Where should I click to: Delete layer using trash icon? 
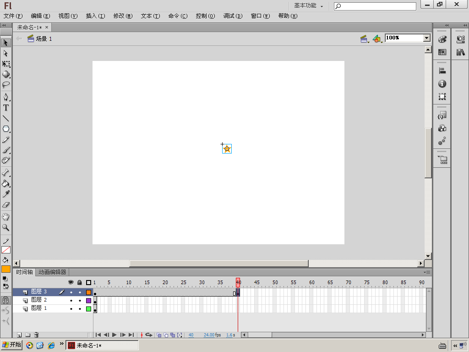coord(37,335)
